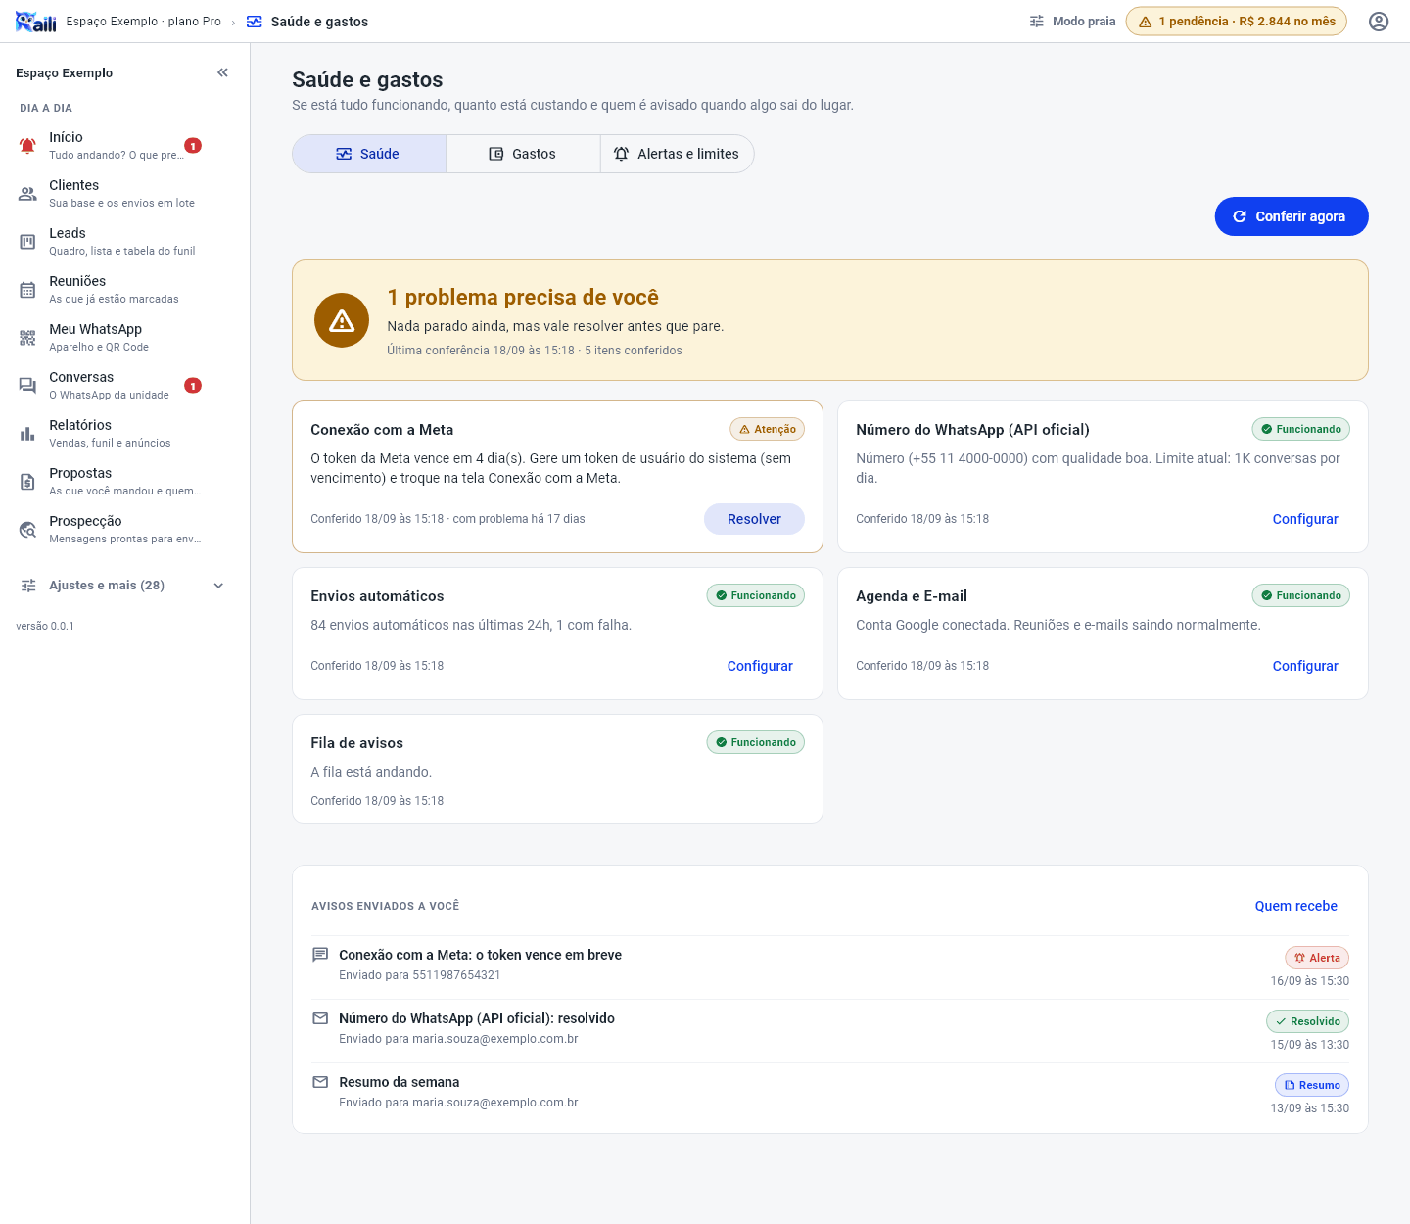Click the Leads board icon
The image size is (1410, 1224).
click(27, 241)
